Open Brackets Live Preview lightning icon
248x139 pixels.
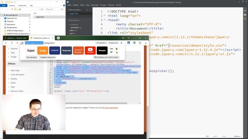pos(245,11)
